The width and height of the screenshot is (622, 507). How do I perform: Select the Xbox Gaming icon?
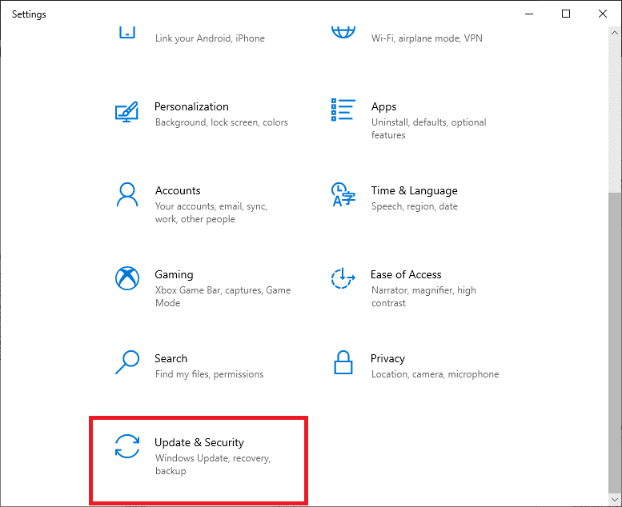pyautogui.click(x=126, y=279)
